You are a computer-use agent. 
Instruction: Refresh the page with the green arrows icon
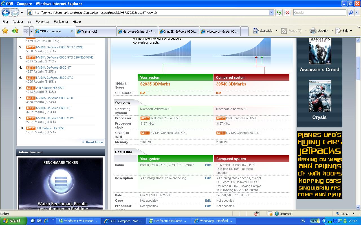click(279, 13)
